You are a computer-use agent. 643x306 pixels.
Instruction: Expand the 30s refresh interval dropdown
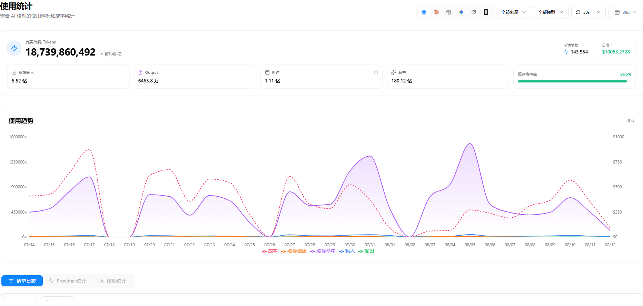tap(588, 12)
